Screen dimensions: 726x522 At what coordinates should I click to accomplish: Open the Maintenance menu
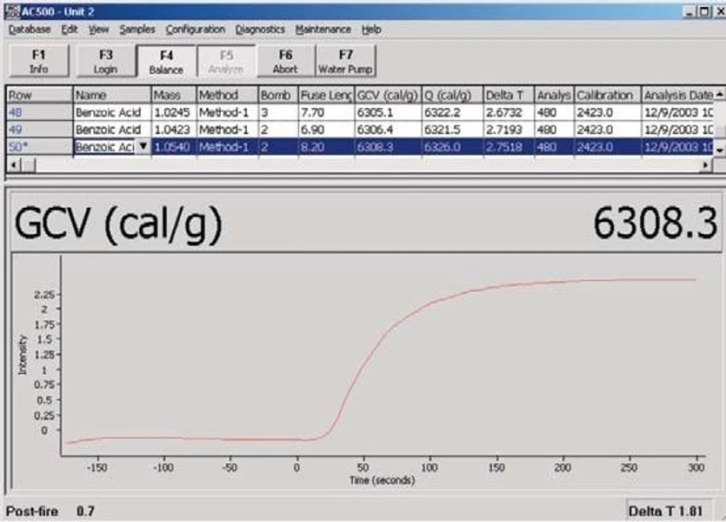323,29
